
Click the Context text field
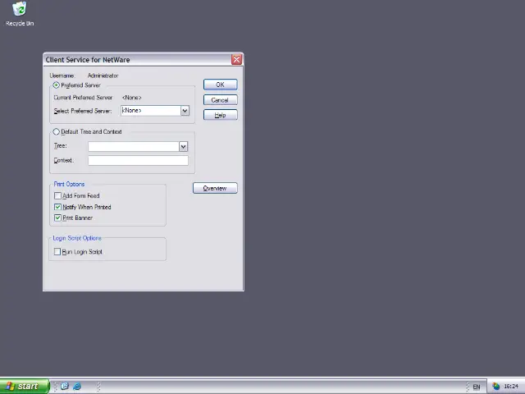tap(138, 161)
